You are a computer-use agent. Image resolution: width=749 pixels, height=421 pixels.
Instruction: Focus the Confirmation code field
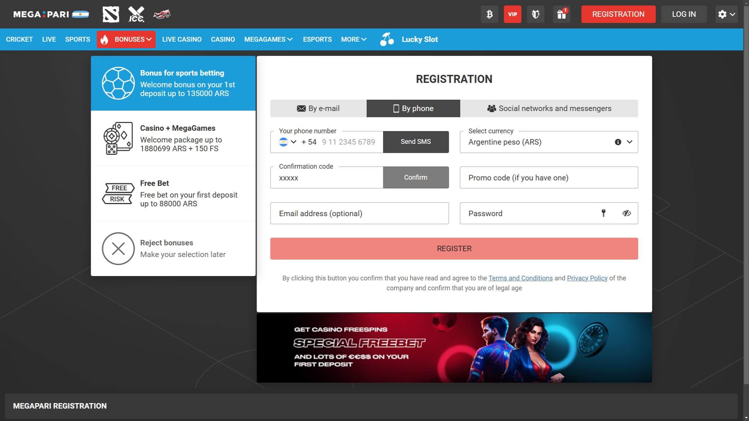327,178
